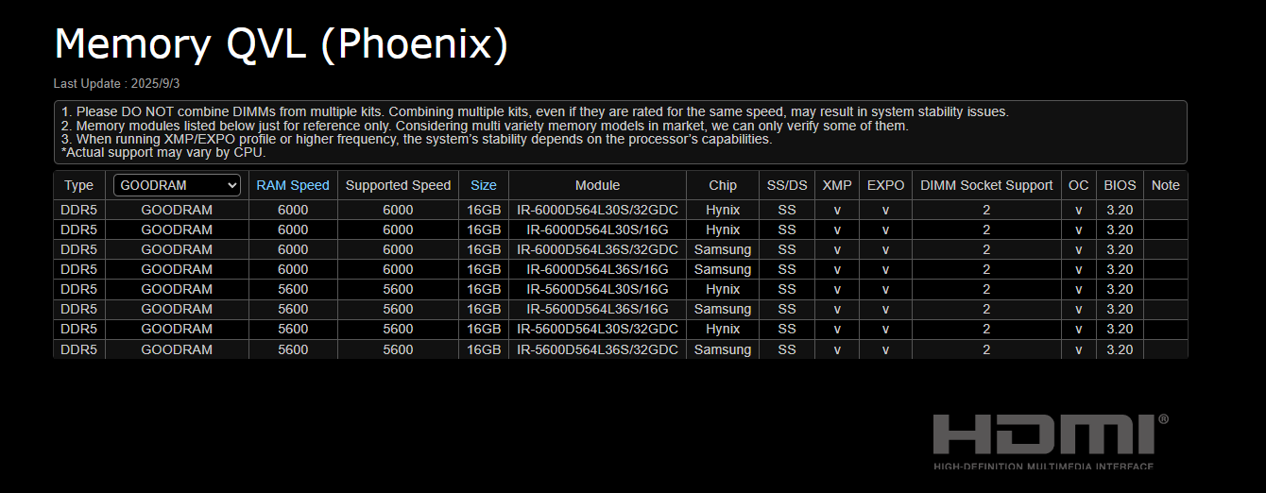This screenshot has width=1266, height=493.
Task: Click the SS/DS column header
Action: tap(787, 185)
